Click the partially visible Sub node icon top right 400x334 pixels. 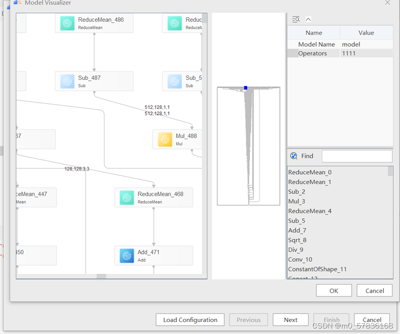[175, 81]
